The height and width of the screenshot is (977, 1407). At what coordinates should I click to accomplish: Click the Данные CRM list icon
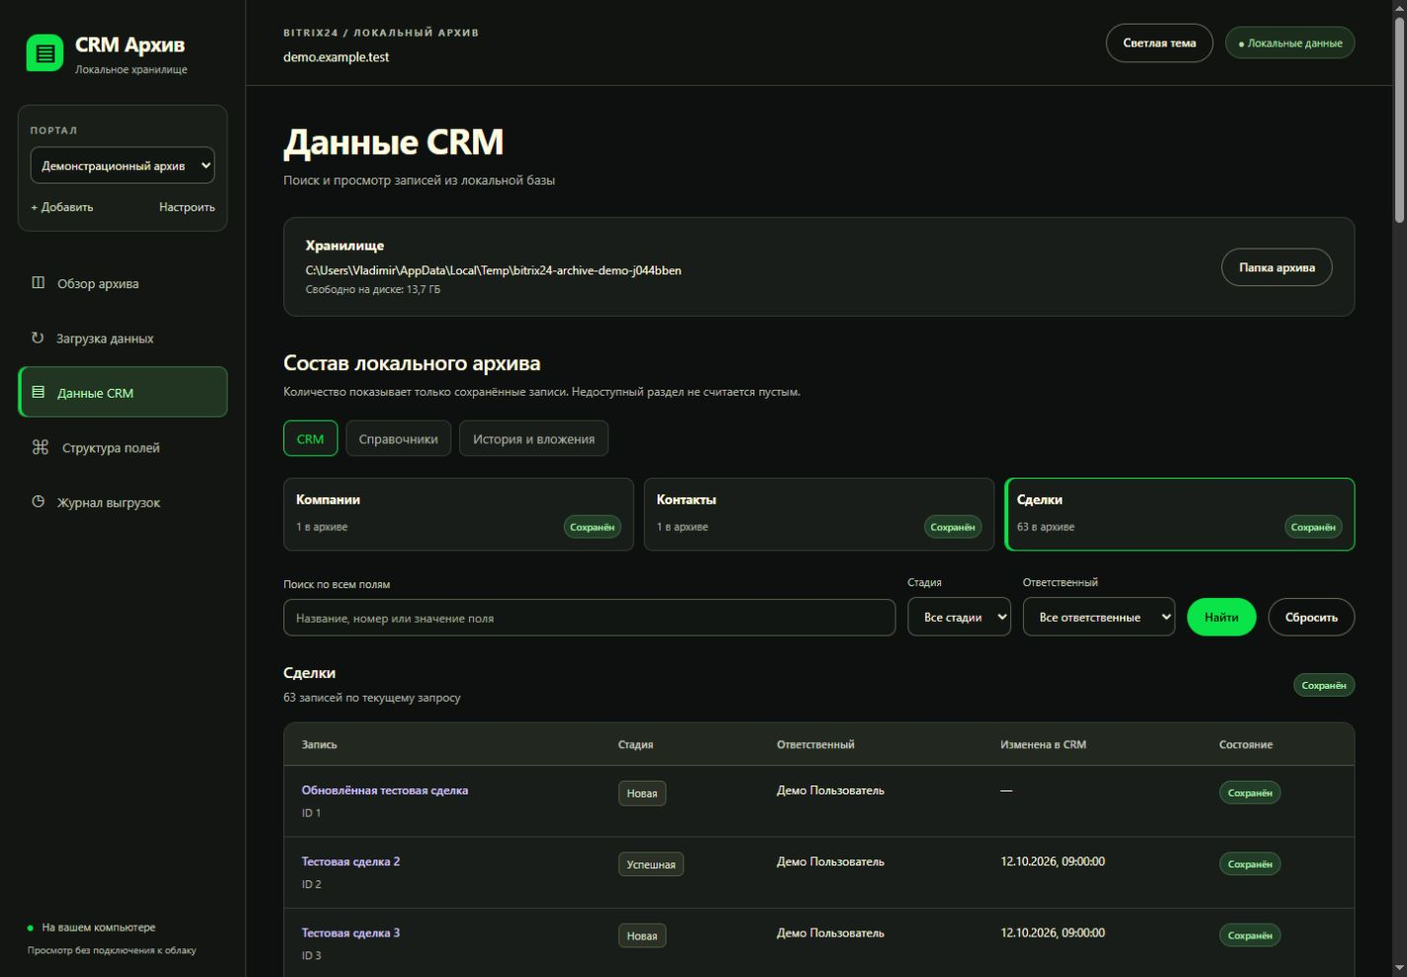point(39,393)
